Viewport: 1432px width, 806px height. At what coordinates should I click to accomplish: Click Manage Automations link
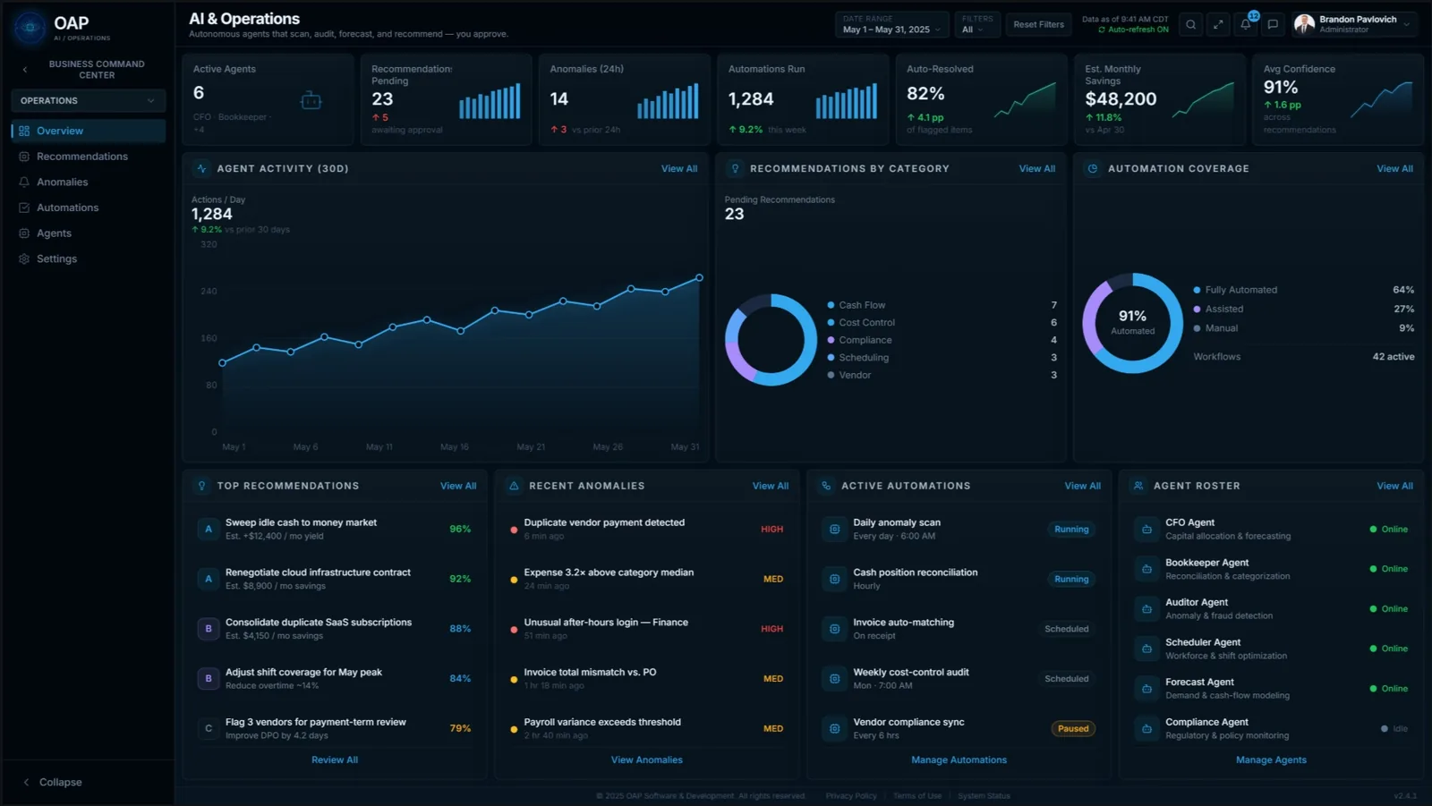pos(959,760)
